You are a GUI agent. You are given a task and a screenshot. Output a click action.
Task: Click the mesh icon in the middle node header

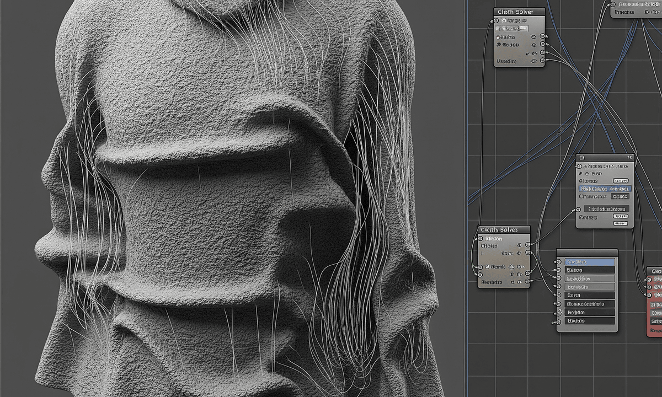(582, 157)
